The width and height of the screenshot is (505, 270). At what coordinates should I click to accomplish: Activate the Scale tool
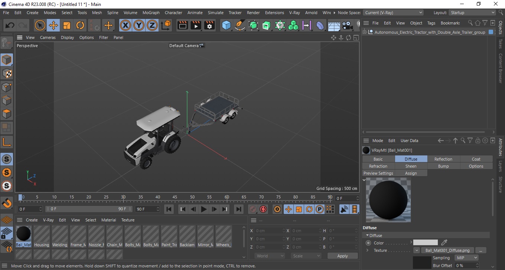pos(67,26)
